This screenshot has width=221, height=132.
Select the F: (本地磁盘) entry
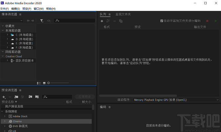pyautogui.click(x=24, y=48)
